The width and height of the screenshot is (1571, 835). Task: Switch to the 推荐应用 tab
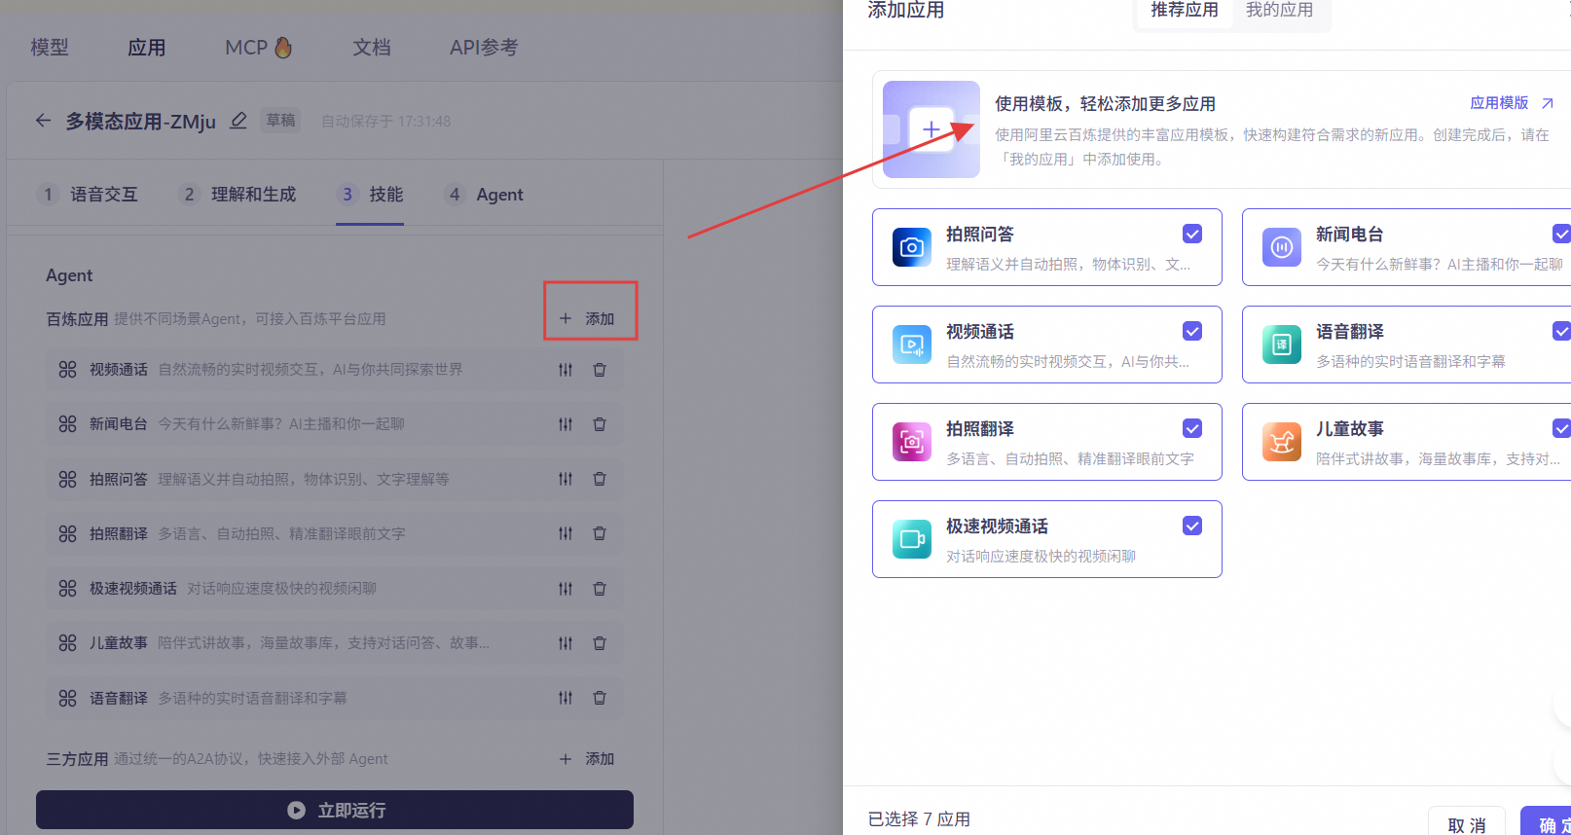point(1185,10)
